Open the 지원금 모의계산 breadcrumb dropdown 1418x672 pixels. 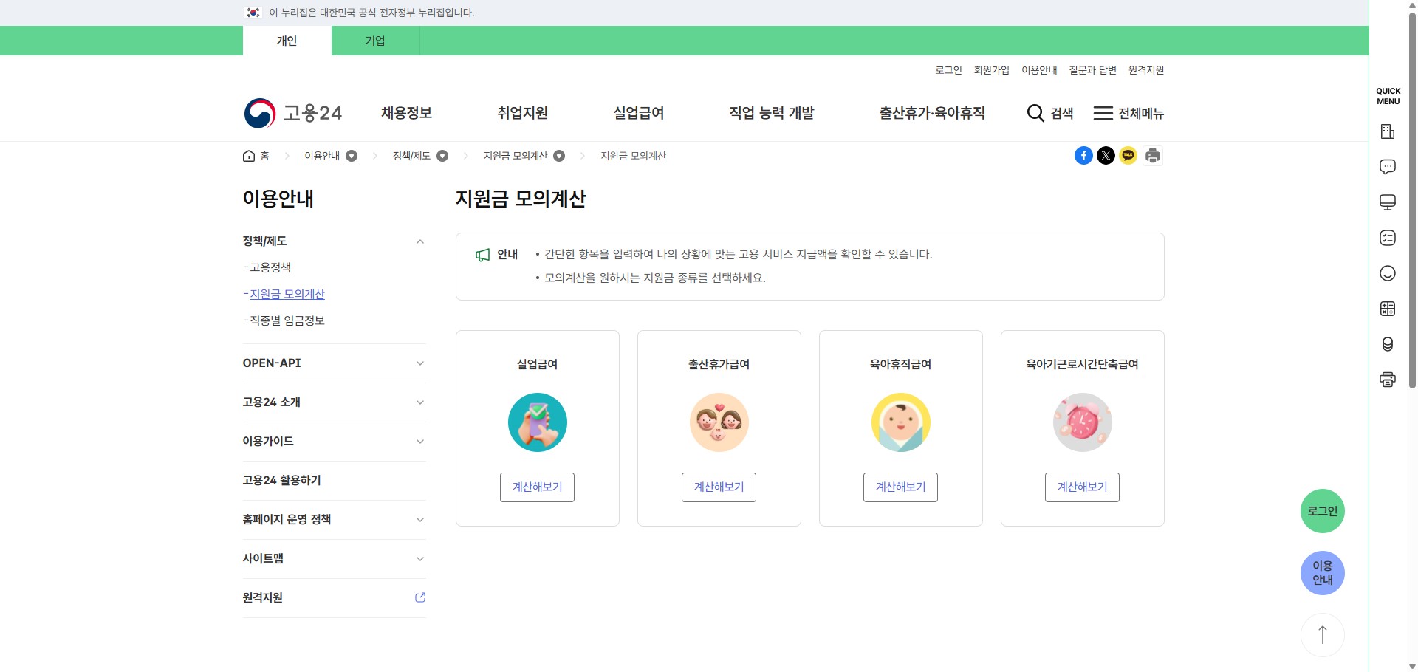point(560,156)
